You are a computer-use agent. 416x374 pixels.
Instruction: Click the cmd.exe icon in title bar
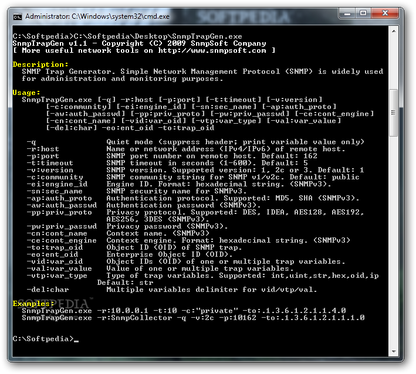pyautogui.click(x=18, y=17)
